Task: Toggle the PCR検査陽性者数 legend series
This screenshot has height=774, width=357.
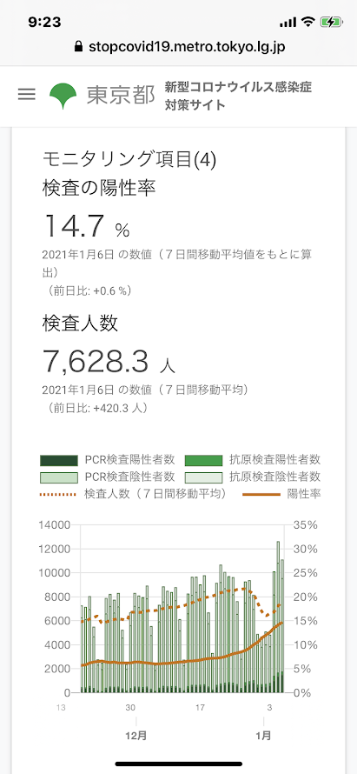Action: (x=108, y=460)
